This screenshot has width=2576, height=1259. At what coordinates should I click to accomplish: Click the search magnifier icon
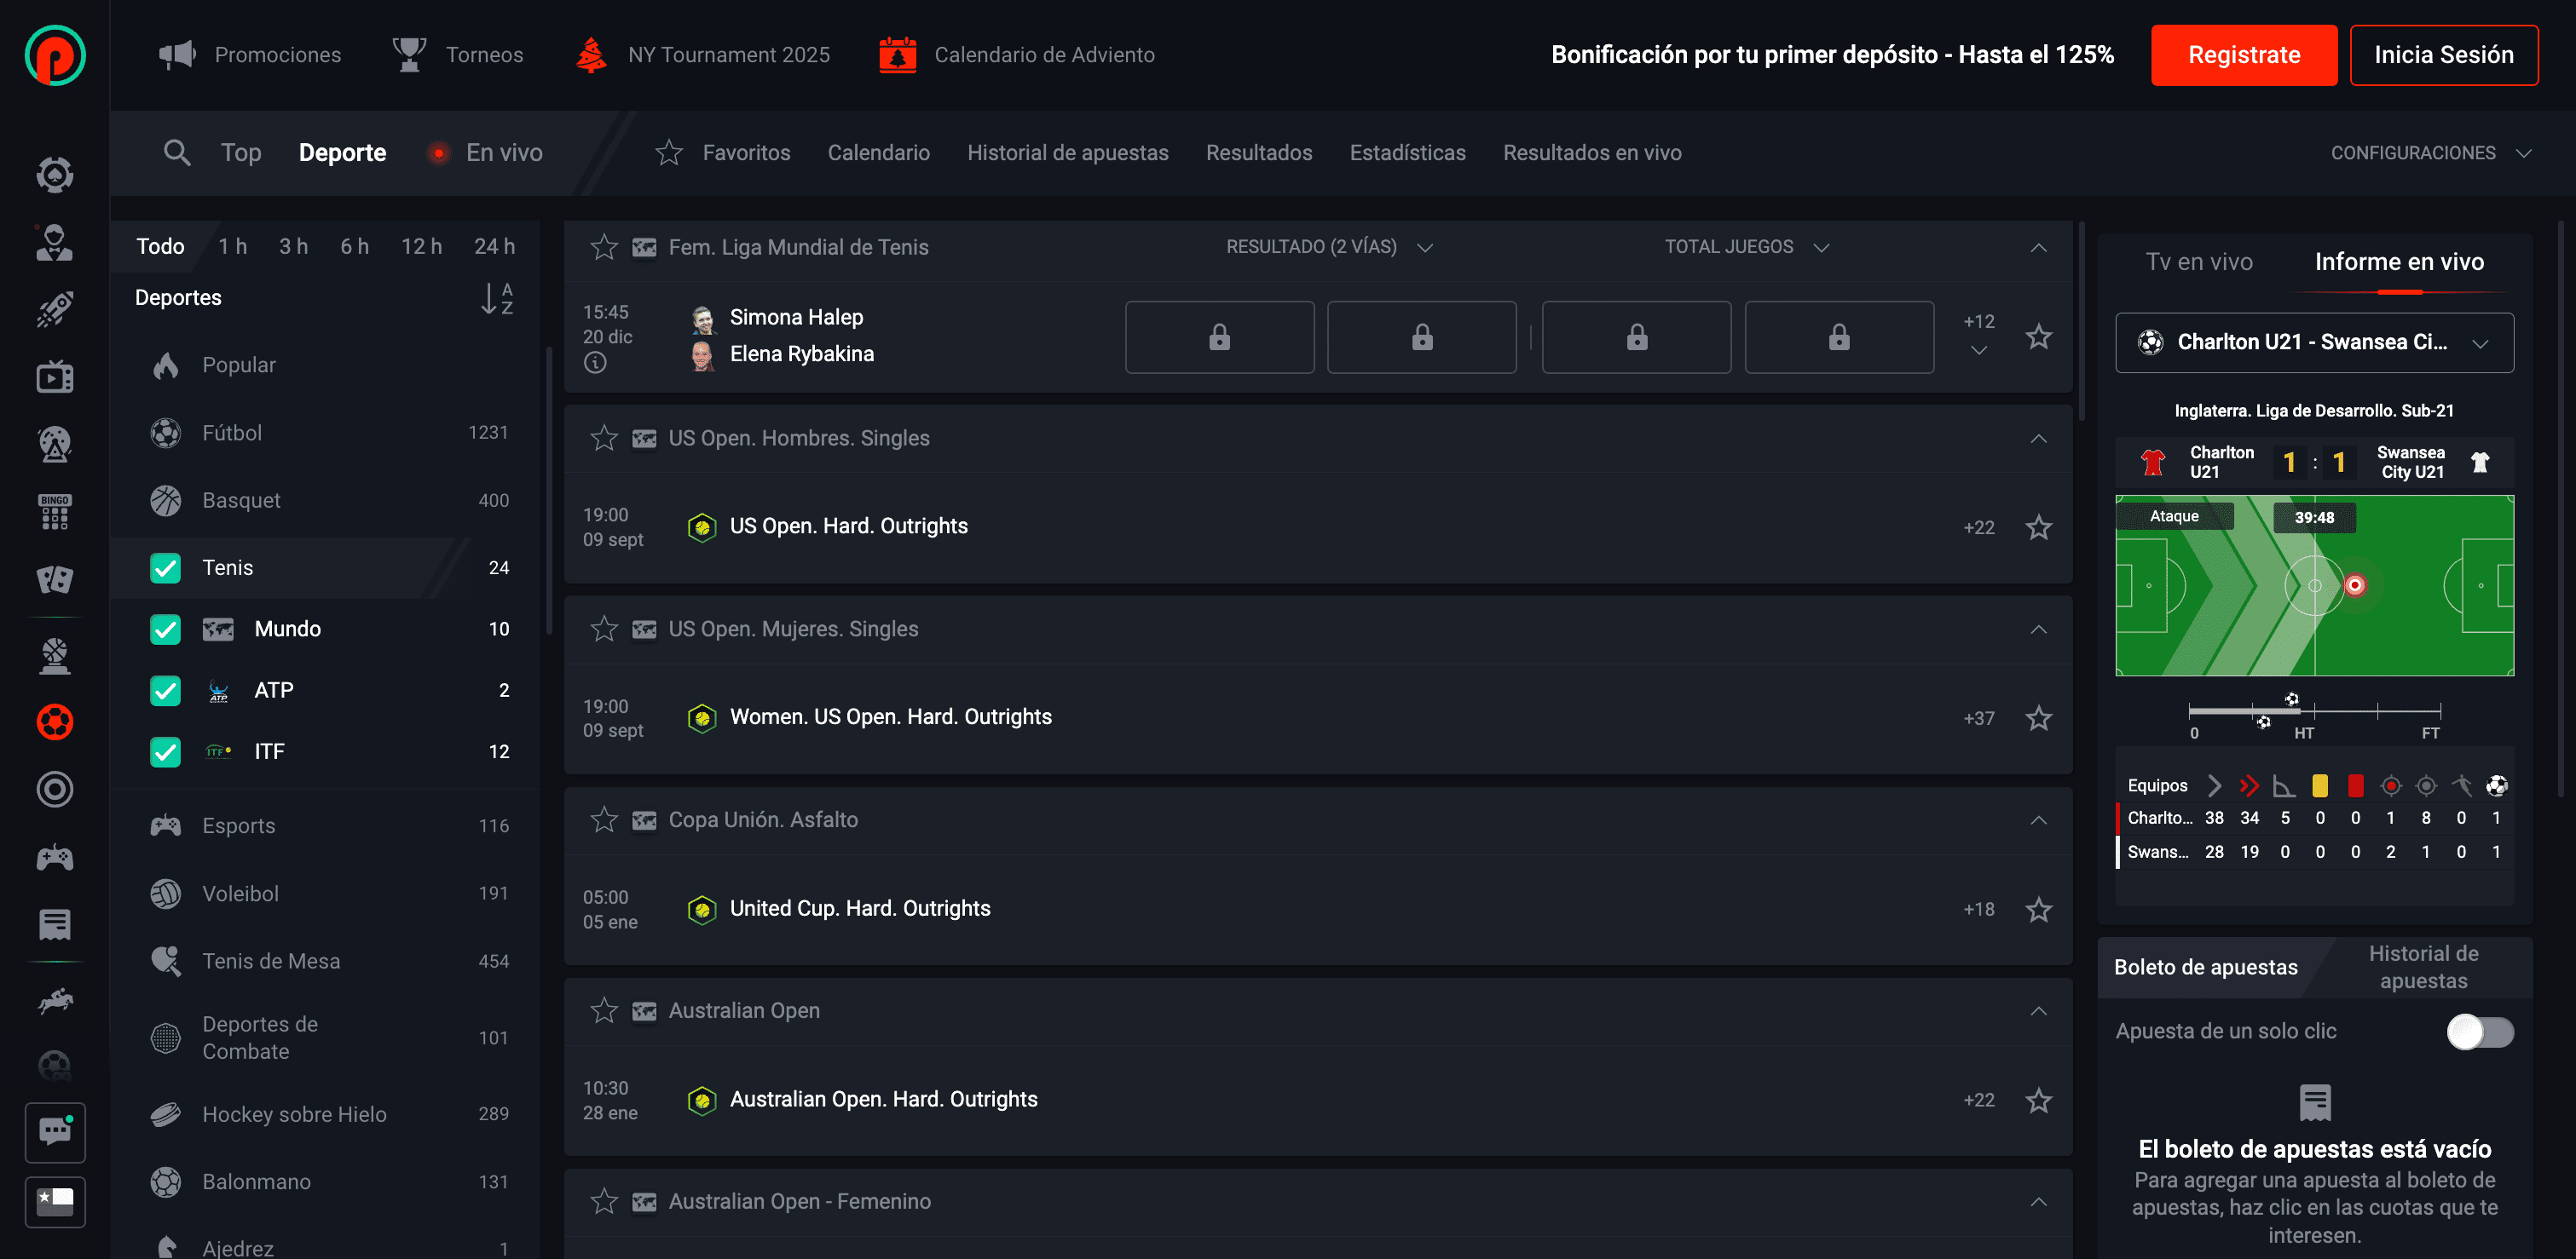176,152
